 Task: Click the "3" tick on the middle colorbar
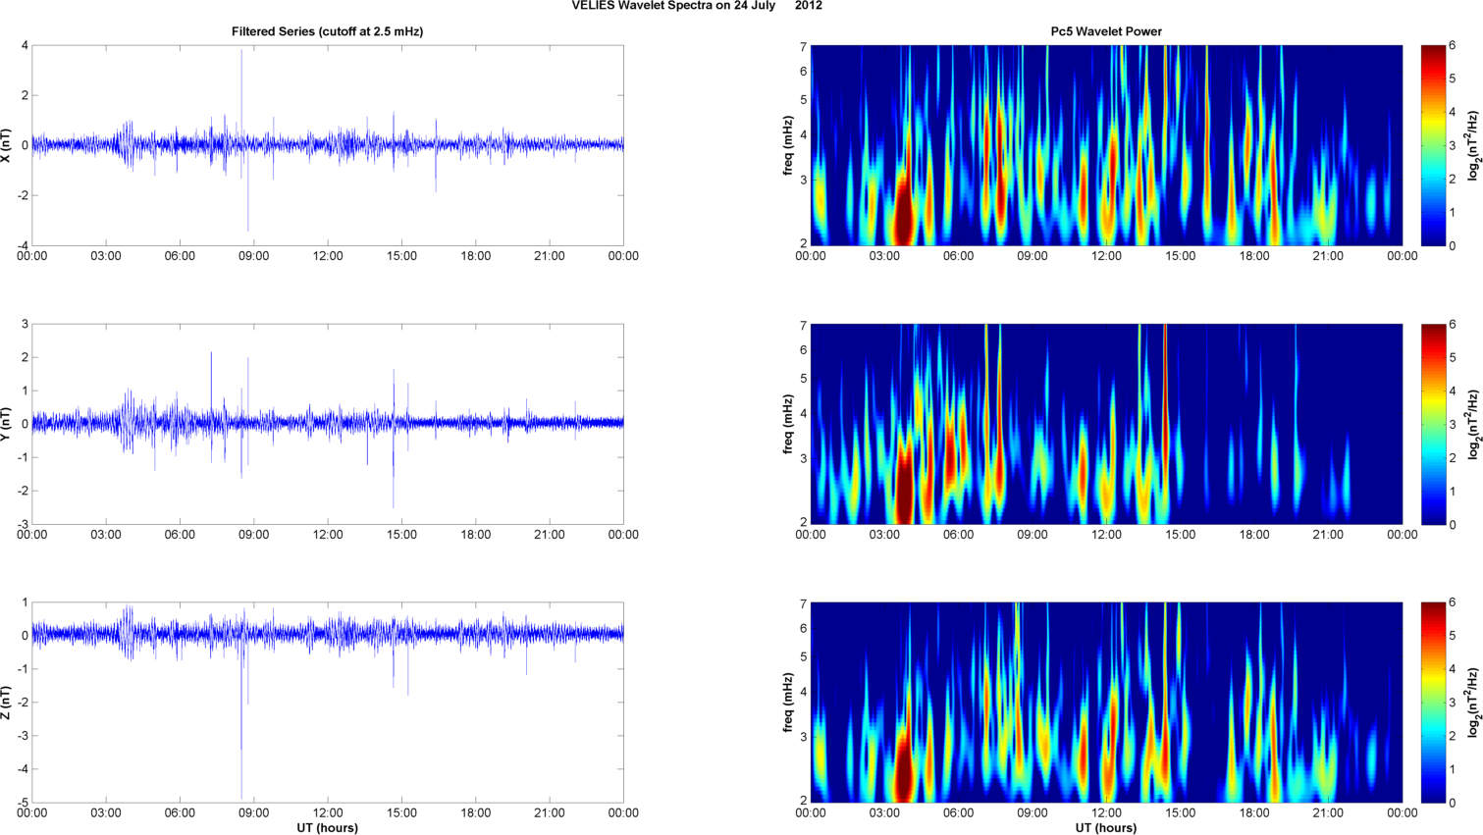click(1453, 424)
